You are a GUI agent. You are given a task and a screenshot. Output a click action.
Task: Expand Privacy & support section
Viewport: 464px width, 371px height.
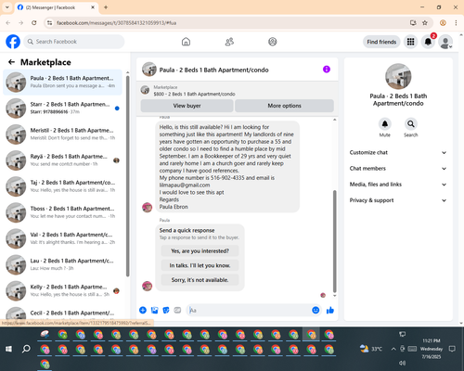click(x=398, y=200)
